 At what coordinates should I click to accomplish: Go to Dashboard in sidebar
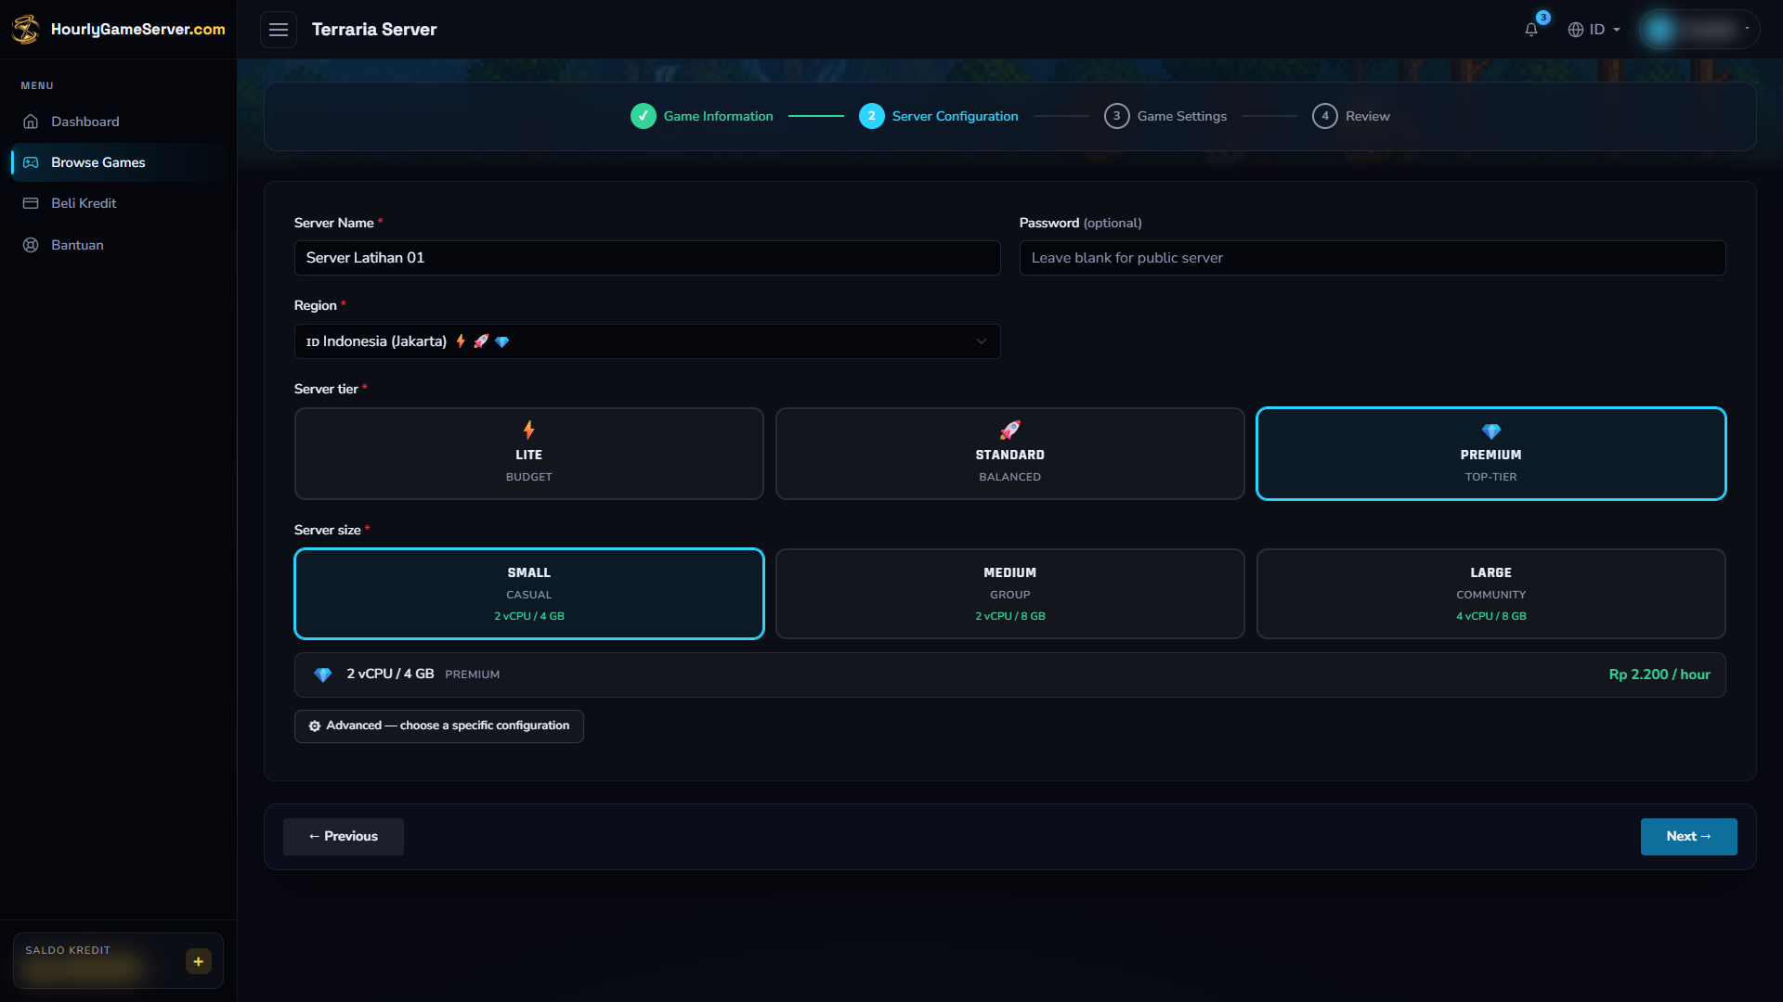click(118, 122)
